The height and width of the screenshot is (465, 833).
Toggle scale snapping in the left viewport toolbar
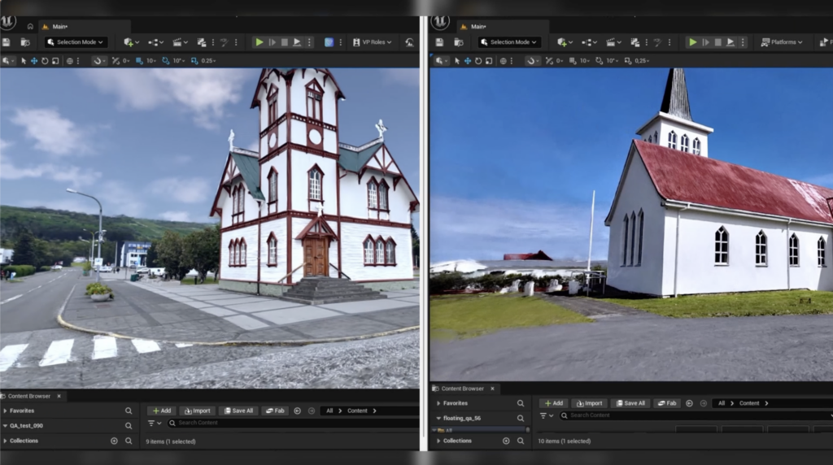pyautogui.click(x=195, y=61)
